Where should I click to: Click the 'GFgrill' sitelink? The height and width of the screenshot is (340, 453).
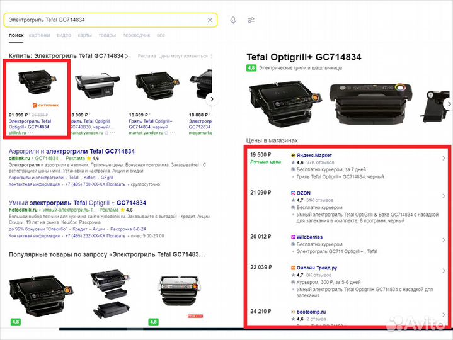pos(106,178)
